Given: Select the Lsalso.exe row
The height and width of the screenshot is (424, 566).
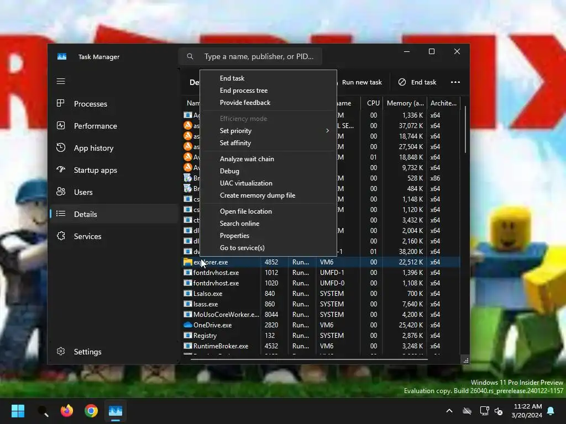Looking at the screenshot, I should pyautogui.click(x=321, y=294).
